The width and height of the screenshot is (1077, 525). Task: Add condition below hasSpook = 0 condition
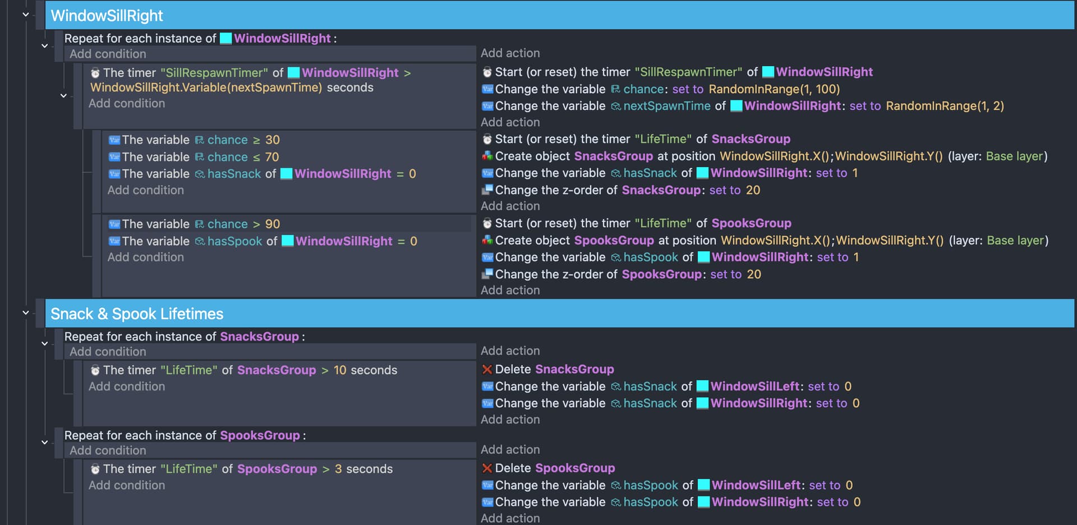146,257
